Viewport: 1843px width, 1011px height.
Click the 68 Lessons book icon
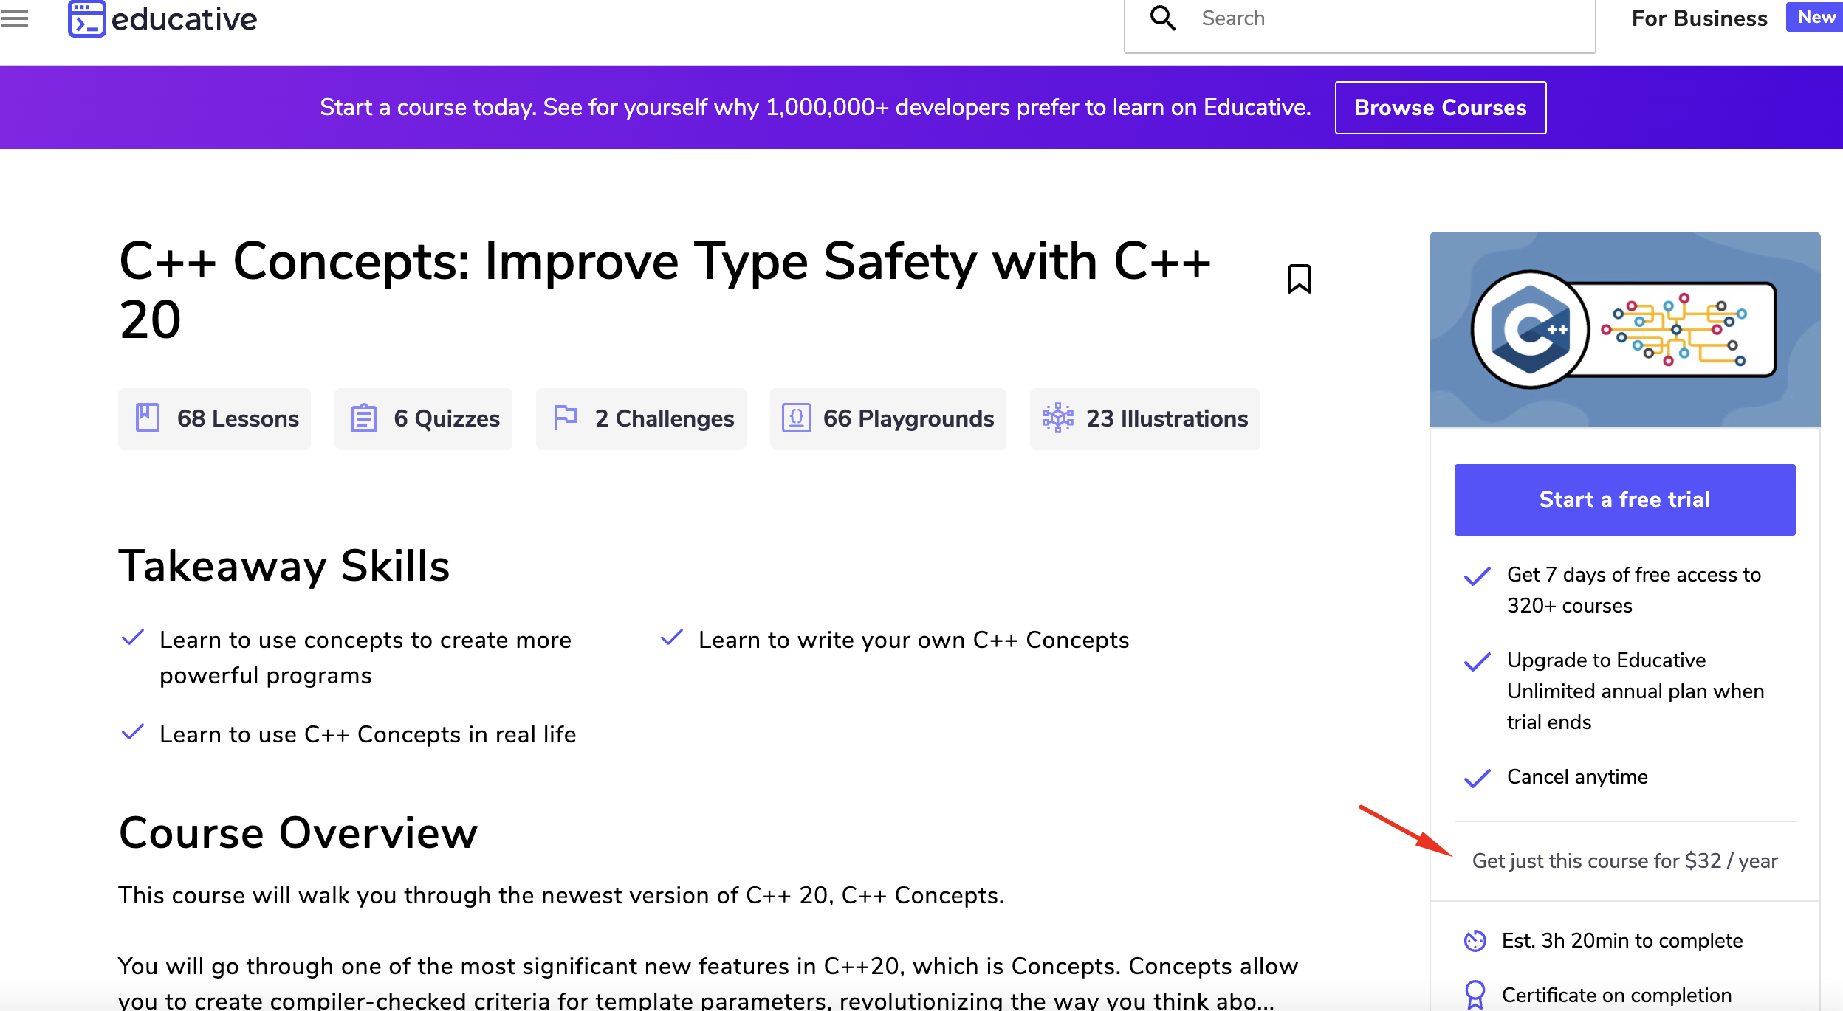point(148,418)
